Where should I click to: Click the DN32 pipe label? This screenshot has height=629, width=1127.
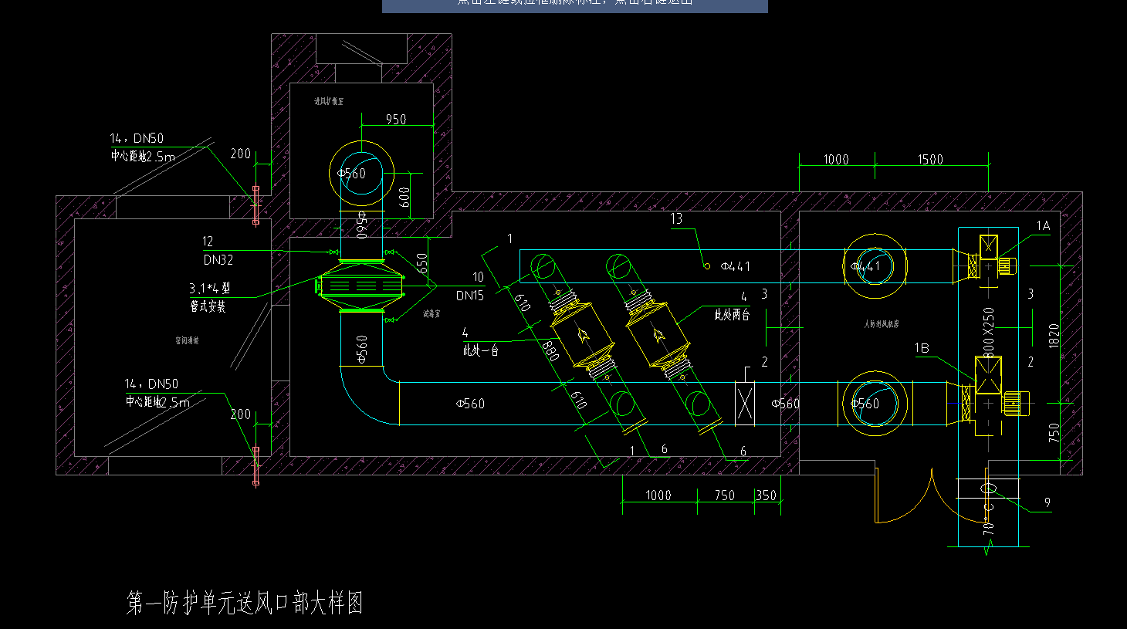218,260
